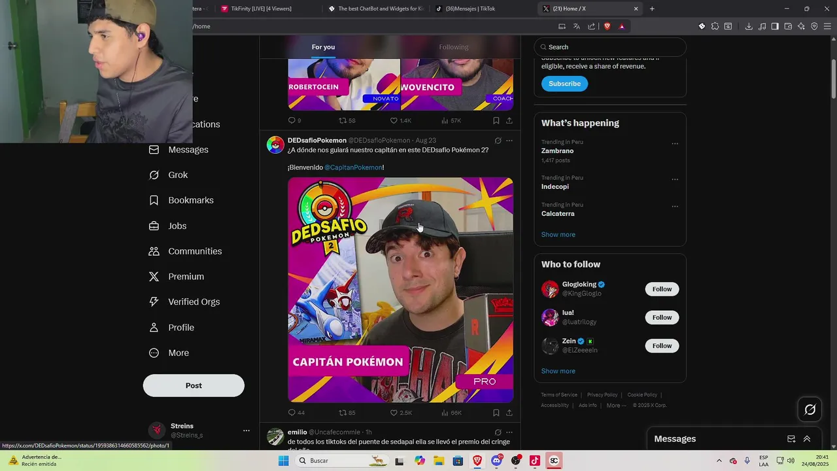Image resolution: width=837 pixels, height=471 pixels.
Task: Click the Post button
Action: click(x=194, y=385)
